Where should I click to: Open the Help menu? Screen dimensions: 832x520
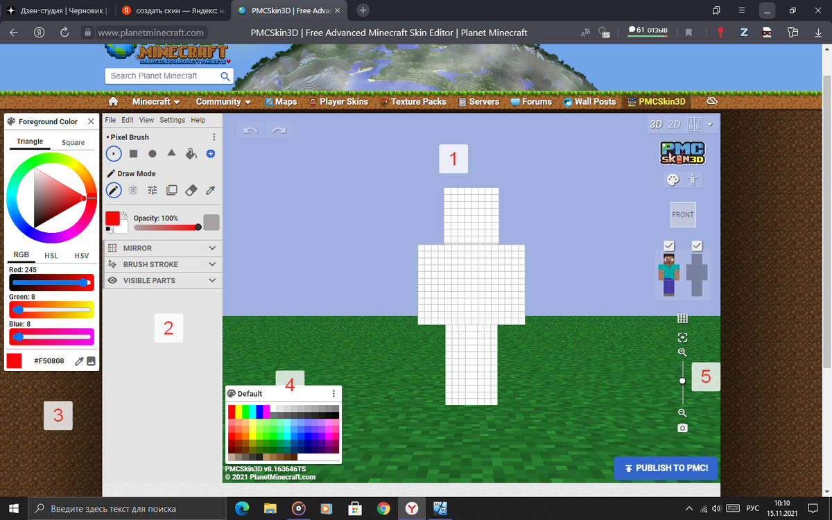point(198,120)
